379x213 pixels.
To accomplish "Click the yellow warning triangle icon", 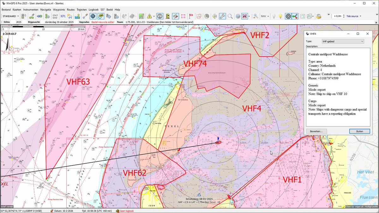I will coord(149,16).
